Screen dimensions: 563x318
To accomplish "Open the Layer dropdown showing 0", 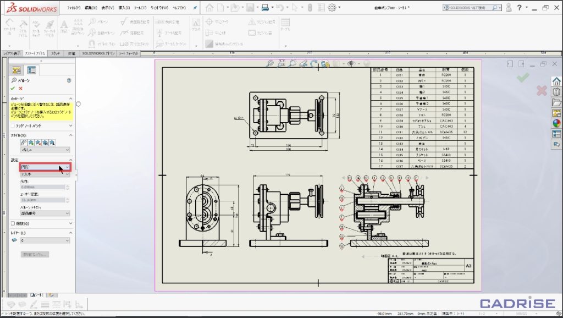I will coord(45,240).
